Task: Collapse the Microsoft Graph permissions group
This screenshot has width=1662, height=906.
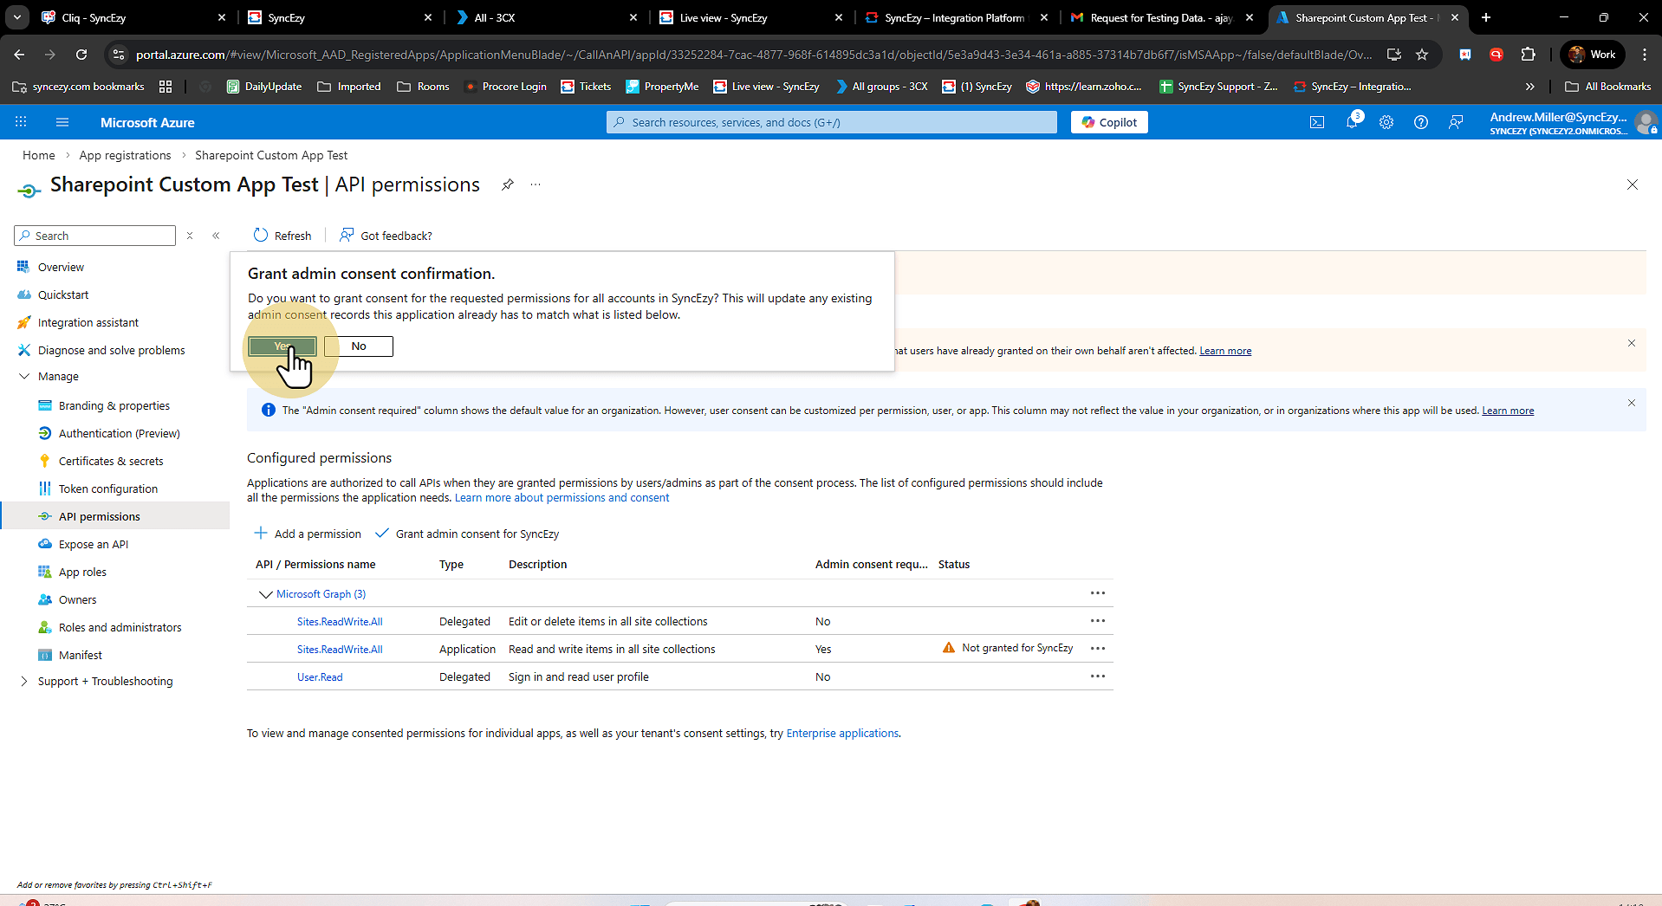Action: (x=265, y=594)
